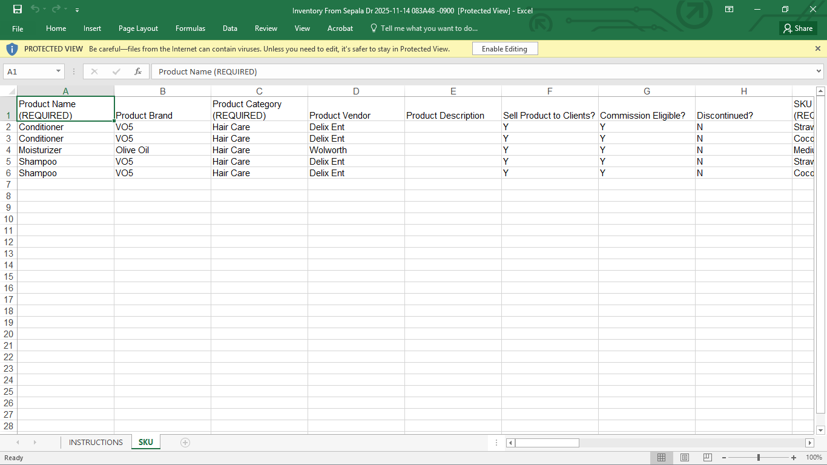Click next sheet navigation arrow
The width and height of the screenshot is (827, 465).
tap(35, 443)
